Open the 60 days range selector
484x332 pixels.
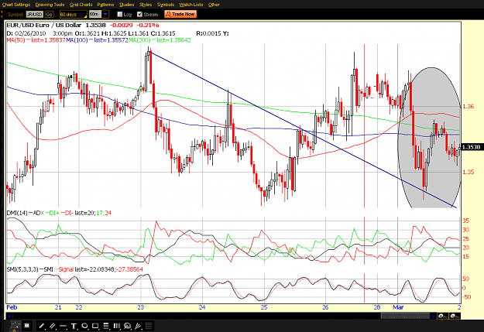click(x=73, y=14)
